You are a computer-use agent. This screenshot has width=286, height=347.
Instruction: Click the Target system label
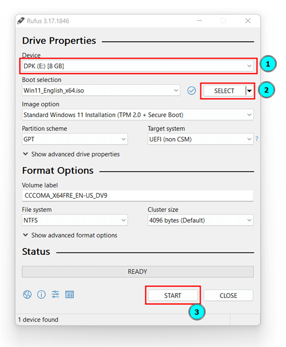click(x=166, y=128)
